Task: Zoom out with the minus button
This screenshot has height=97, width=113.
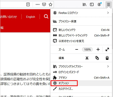Action: 77,49
